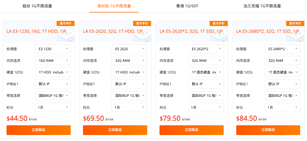307x141 pixels.
Task: Expand 默认 IP dropdown in E3-1230 card
Action: (53, 84)
